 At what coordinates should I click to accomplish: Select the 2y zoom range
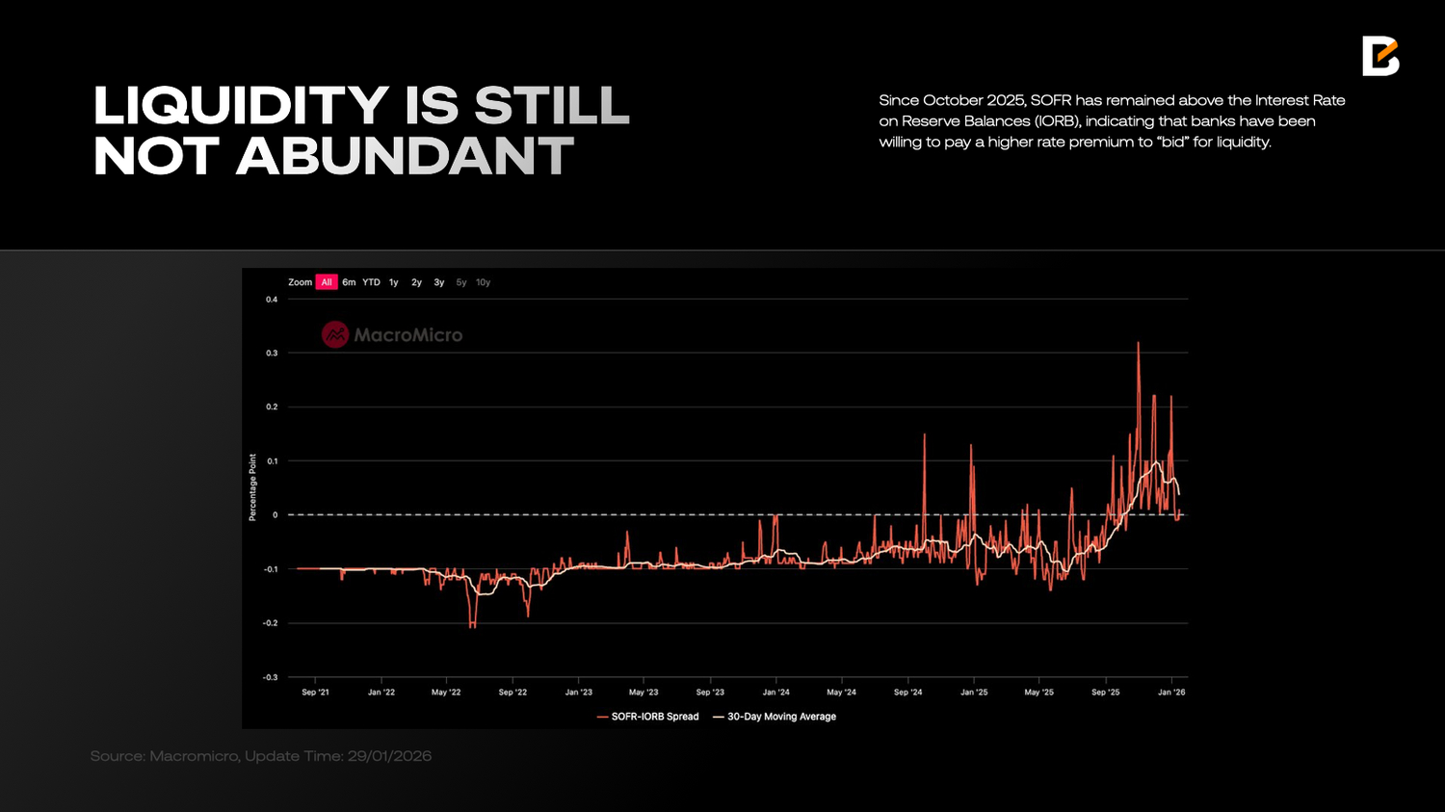point(416,282)
